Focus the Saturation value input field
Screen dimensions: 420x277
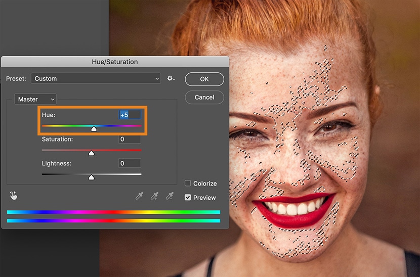130,139
